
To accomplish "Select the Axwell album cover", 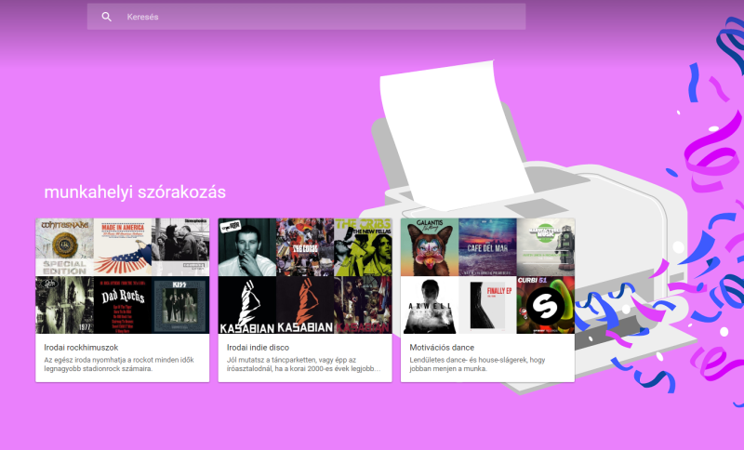I will click(430, 305).
